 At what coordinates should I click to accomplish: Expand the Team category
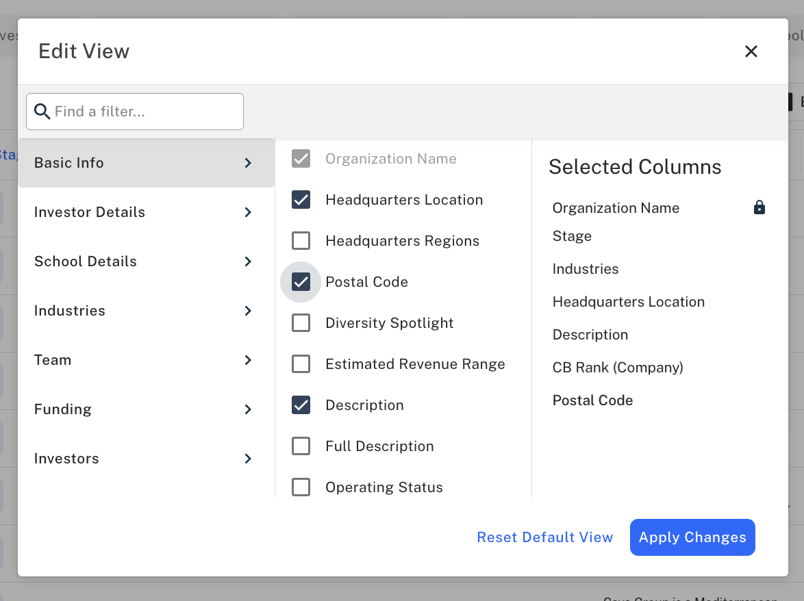[x=146, y=360]
